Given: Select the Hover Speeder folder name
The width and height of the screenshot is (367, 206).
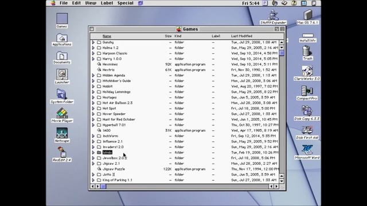Looking at the screenshot, I should (x=114, y=114).
